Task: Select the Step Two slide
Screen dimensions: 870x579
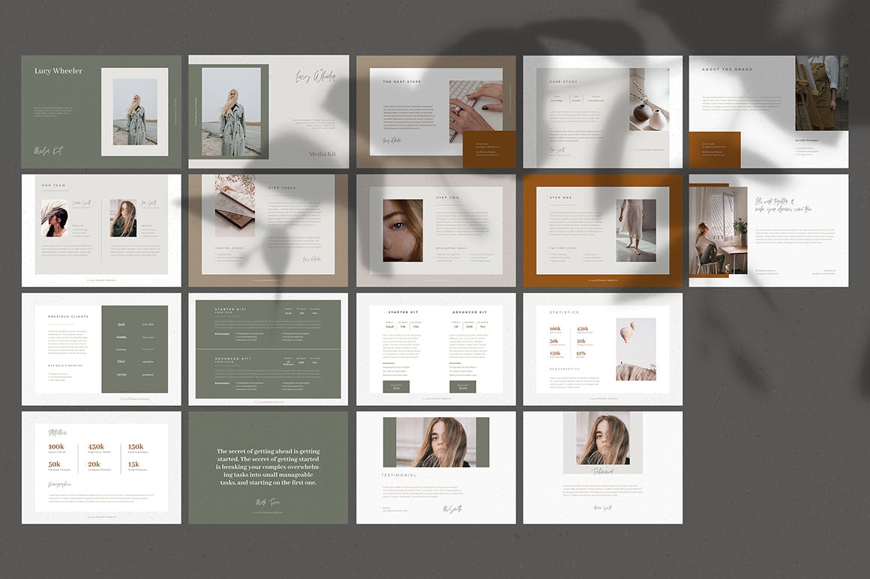Action: click(x=436, y=230)
